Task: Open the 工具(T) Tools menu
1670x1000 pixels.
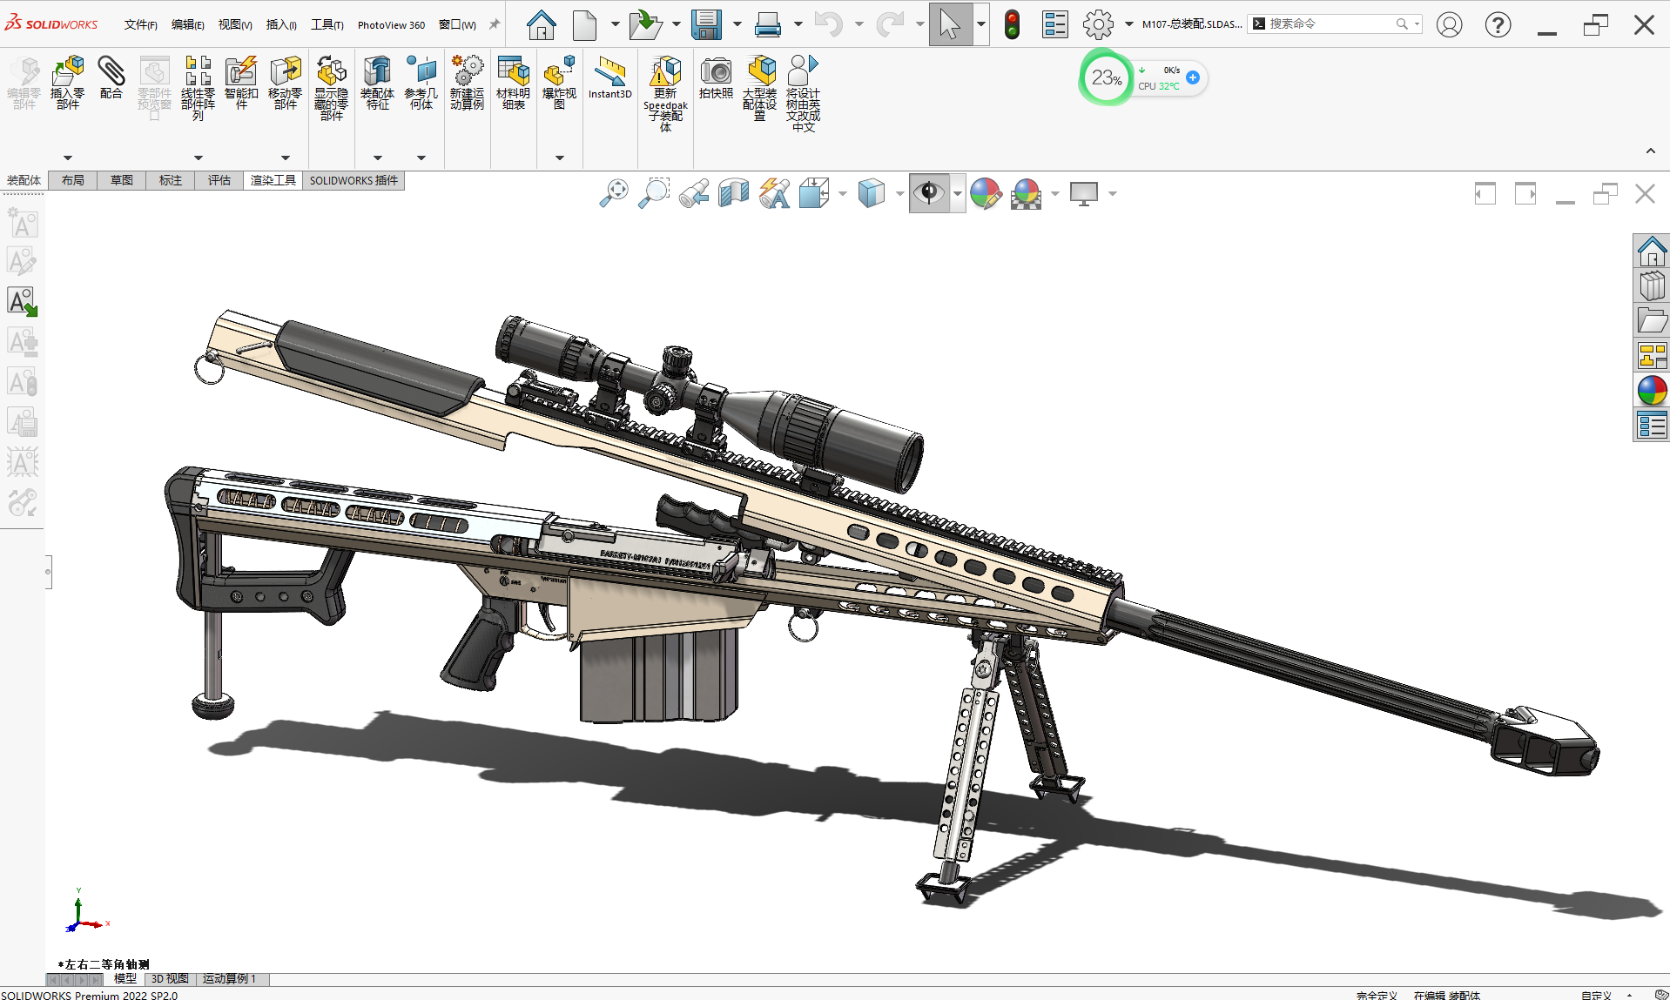Action: tap(327, 24)
